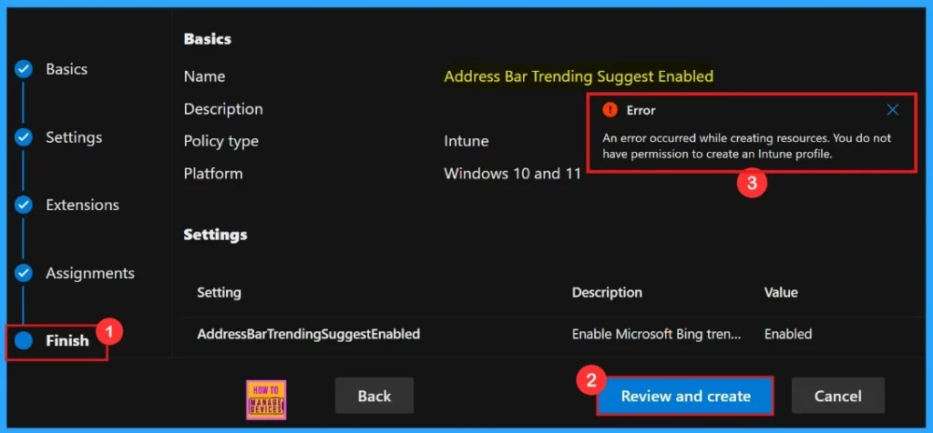Click the Windows 10 and 11 platform value

pyautogui.click(x=512, y=174)
